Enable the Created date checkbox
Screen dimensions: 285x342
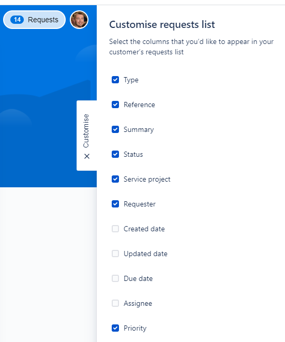tap(115, 229)
